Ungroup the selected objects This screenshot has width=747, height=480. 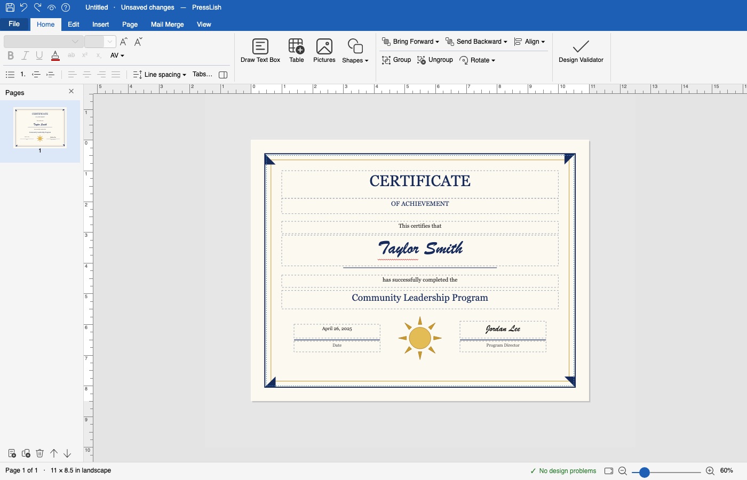(435, 60)
